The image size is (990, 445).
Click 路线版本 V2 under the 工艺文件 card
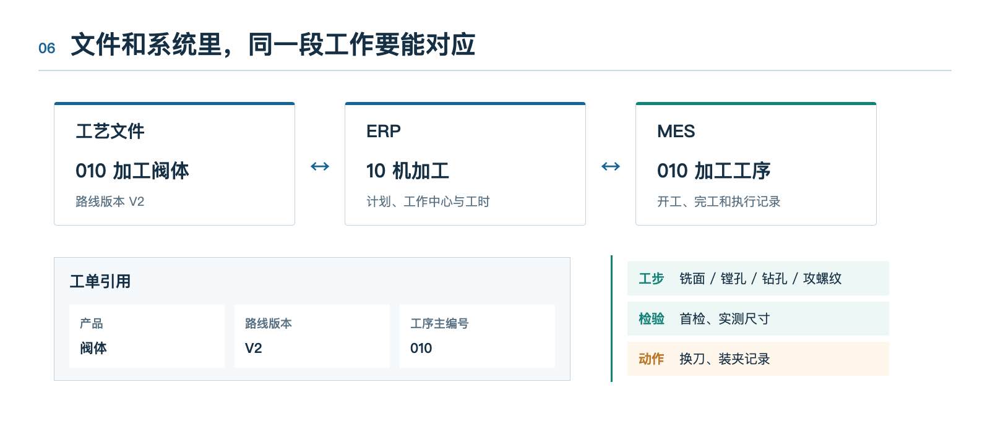coord(110,201)
